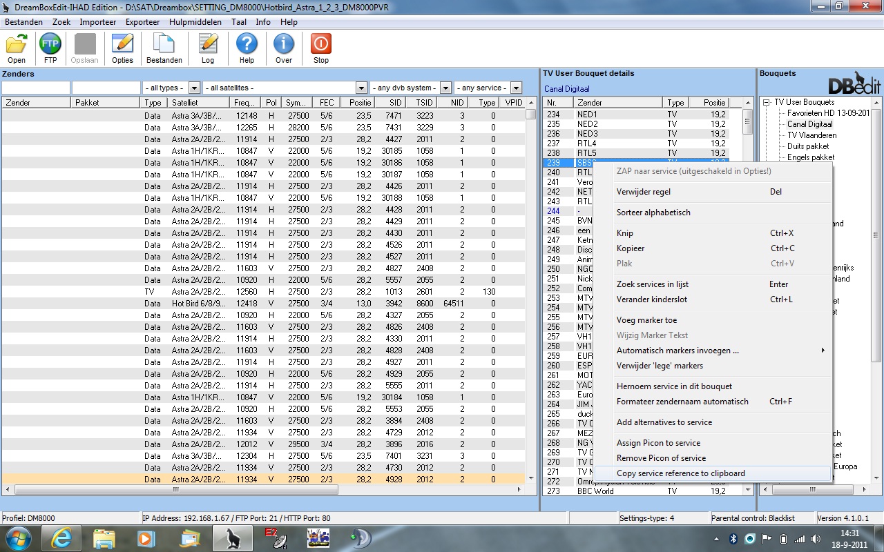
Task: Choose Sorteer alphabetisch in context menu
Action: 714,213
